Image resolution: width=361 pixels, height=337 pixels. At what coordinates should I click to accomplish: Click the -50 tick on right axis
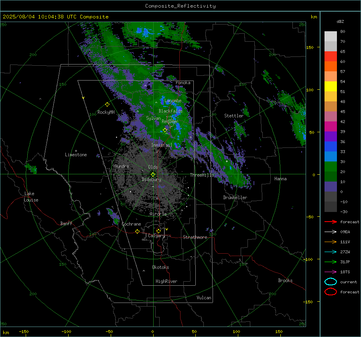[310, 217]
